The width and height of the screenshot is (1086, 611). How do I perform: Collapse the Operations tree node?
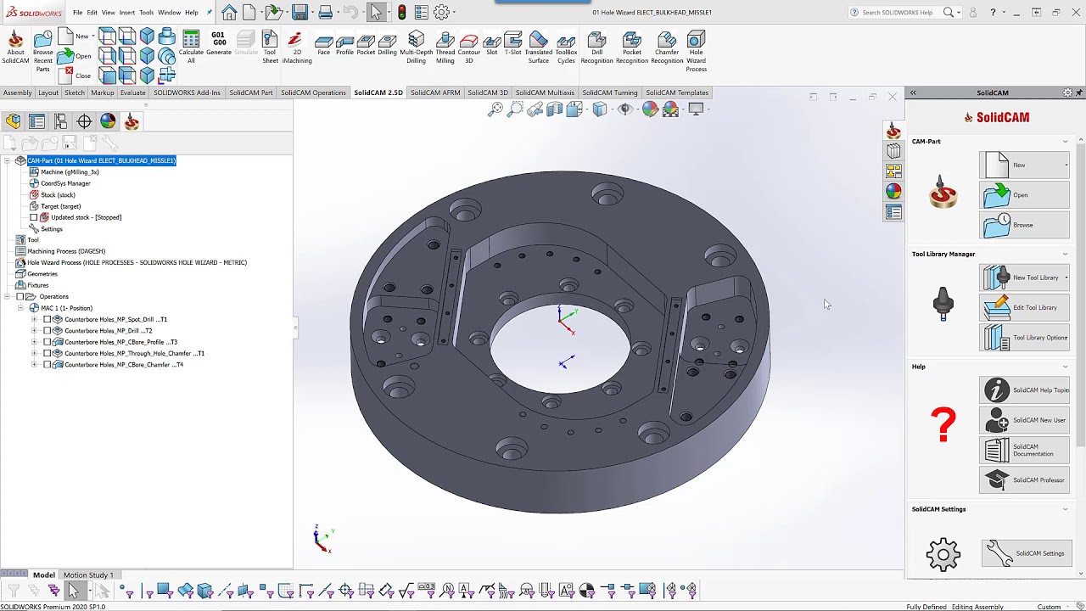pos(8,297)
